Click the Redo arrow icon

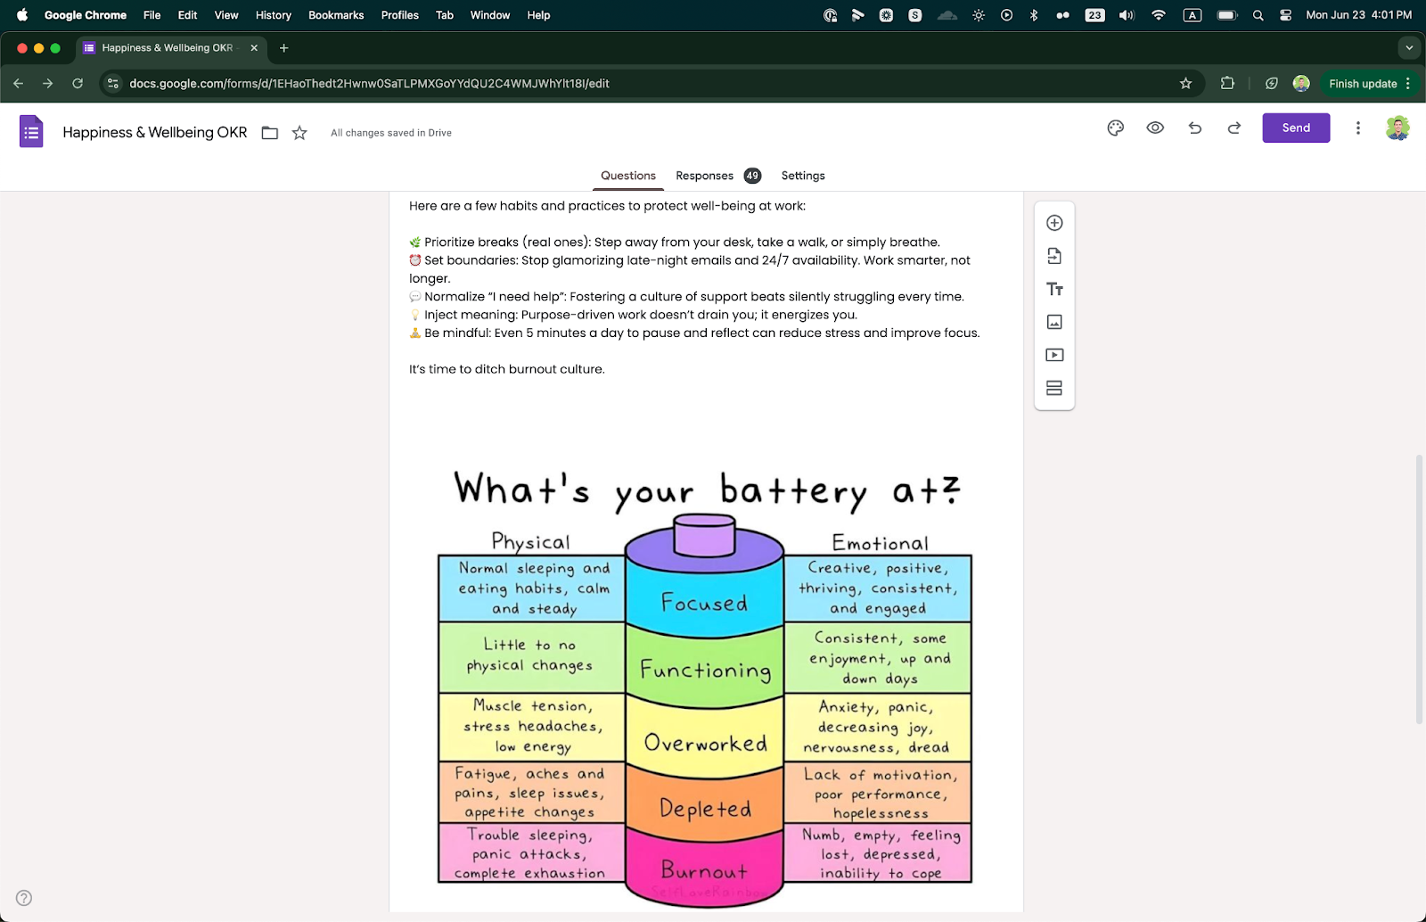(x=1234, y=128)
